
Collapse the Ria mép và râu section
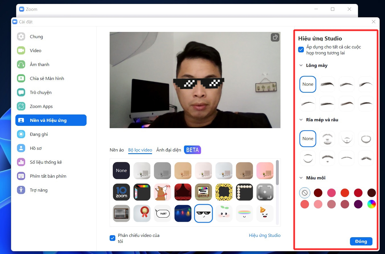point(301,120)
